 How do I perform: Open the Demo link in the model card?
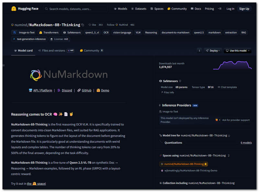click(x=105, y=90)
